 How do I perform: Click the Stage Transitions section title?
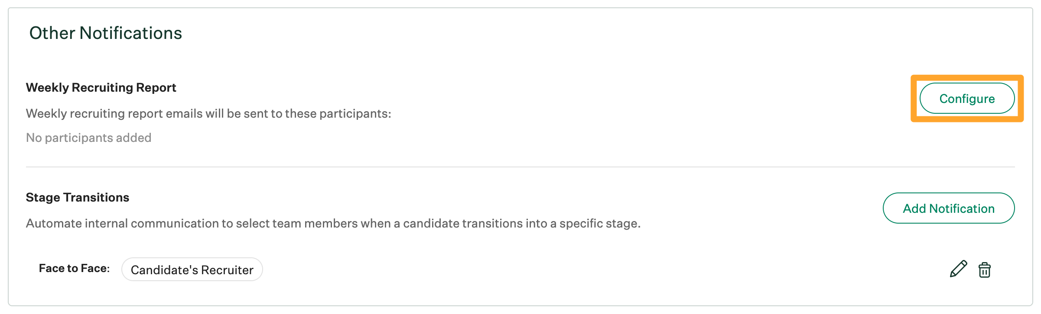77,197
